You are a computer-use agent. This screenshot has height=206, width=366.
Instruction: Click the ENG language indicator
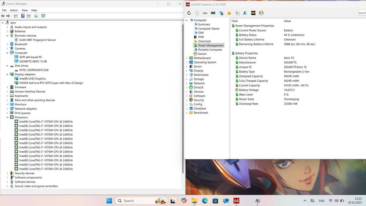(321, 201)
